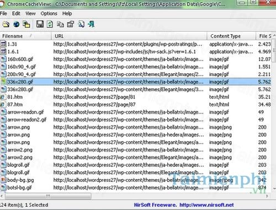Click the web page icon beside 87.htm

point(3,104)
